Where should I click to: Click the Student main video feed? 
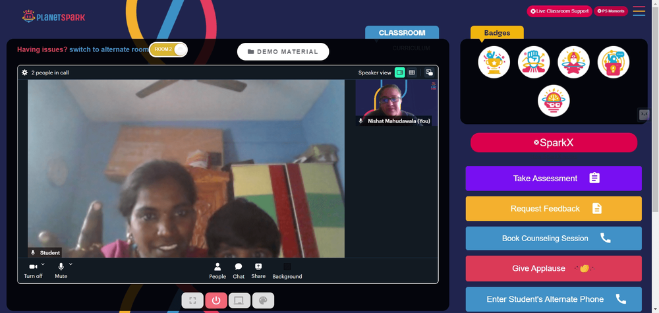186,169
